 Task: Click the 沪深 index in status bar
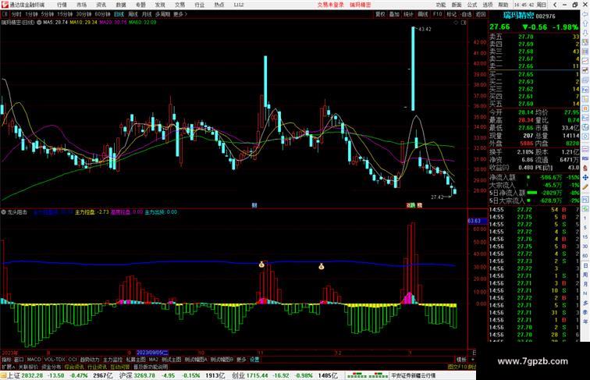point(126,375)
